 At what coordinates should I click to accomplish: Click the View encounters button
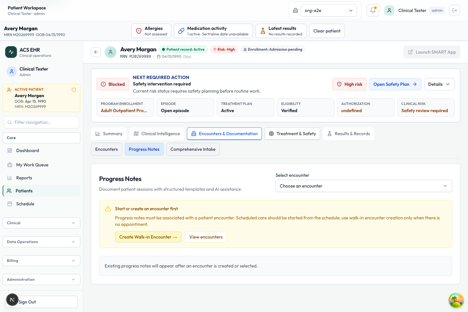coord(206,237)
